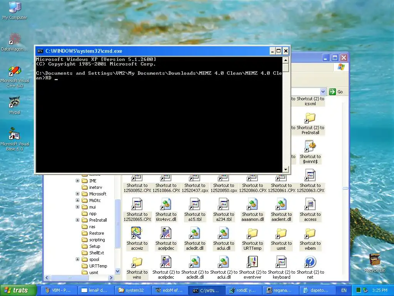Click the Go button in Explorer

tap(336, 92)
